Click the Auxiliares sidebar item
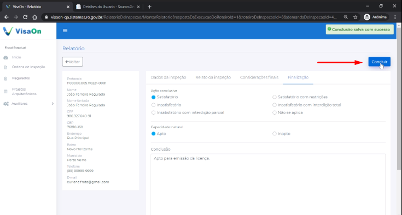402x215 pixels. coord(20,104)
